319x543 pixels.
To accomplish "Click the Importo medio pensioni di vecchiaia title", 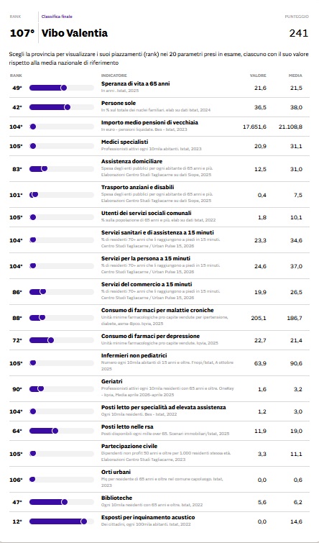I will (149, 122).
